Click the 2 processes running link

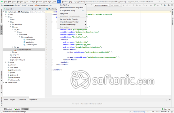(x=138, y=112)
